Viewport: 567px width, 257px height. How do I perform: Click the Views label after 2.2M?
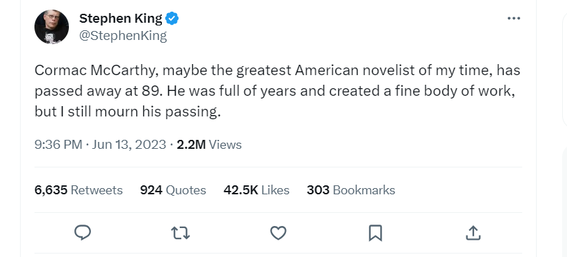point(225,145)
